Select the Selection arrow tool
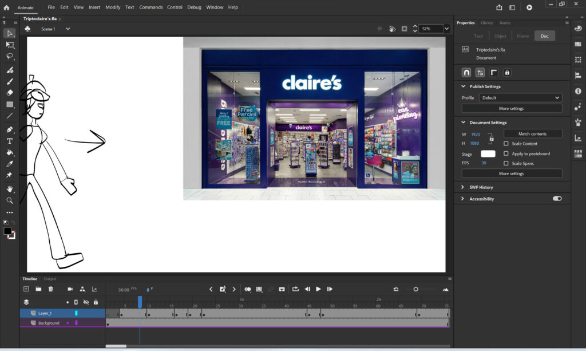The width and height of the screenshot is (586, 351). pyautogui.click(x=10, y=33)
